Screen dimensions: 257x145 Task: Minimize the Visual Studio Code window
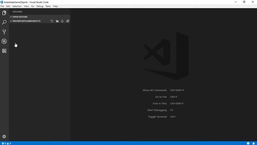pyautogui.click(x=236, y=2)
